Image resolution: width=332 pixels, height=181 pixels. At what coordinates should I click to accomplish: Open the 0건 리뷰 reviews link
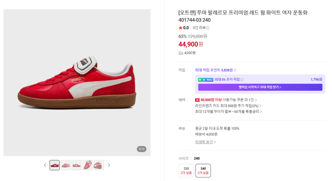pyautogui.click(x=199, y=28)
